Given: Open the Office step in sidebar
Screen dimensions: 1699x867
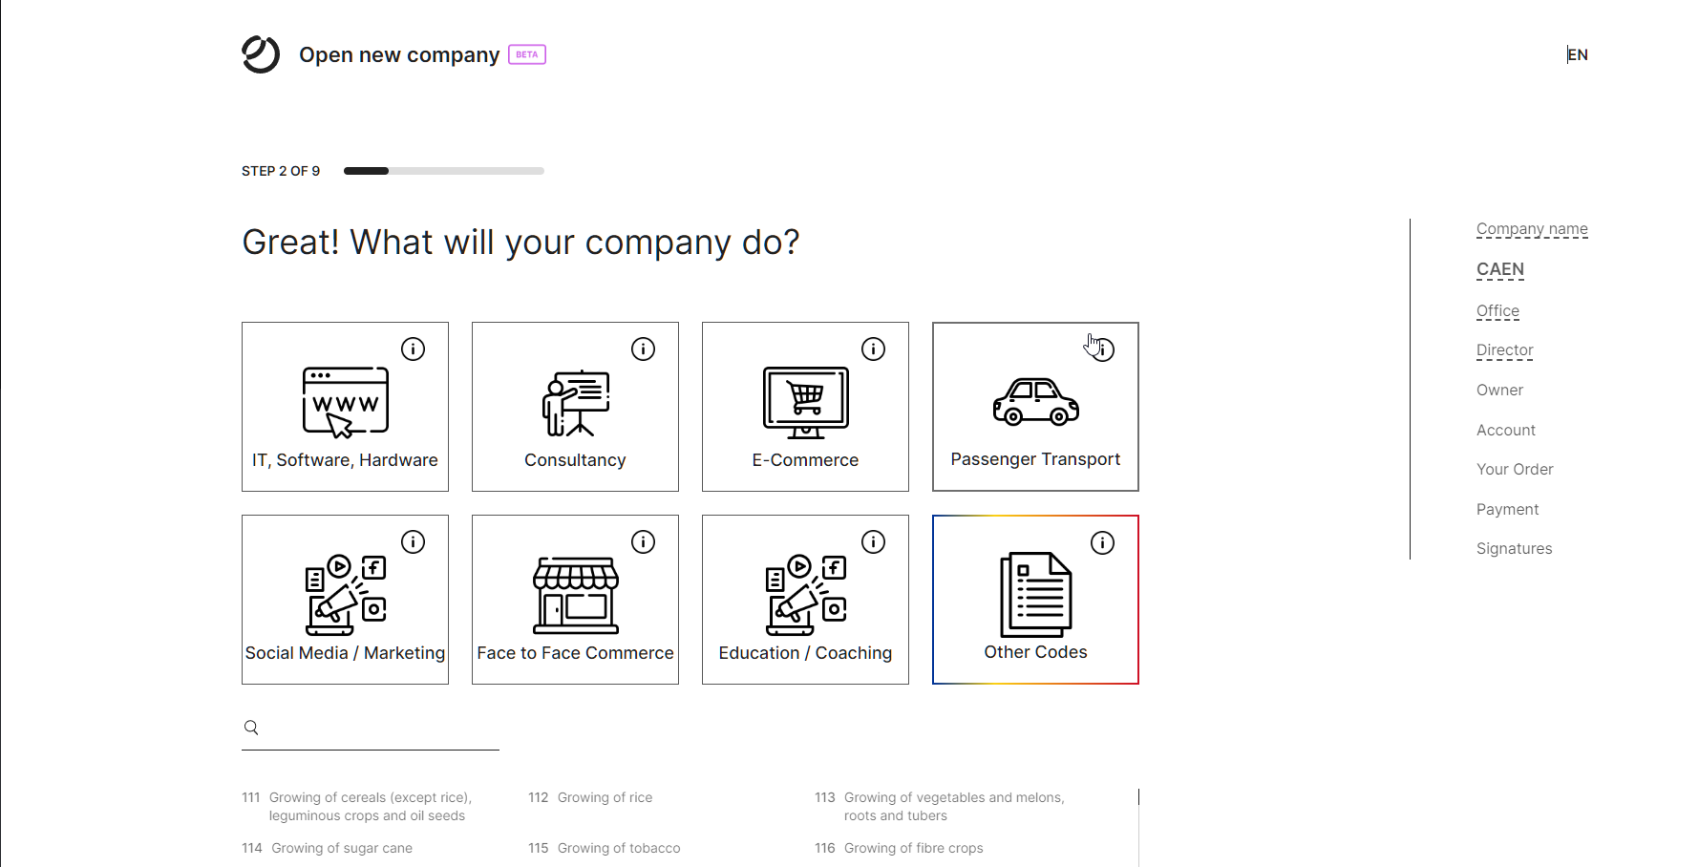Looking at the screenshot, I should (x=1497, y=311).
